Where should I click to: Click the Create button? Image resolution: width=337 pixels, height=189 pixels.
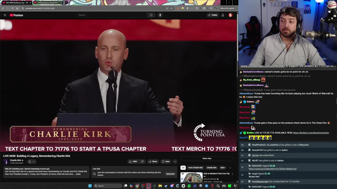click(212, 15)
